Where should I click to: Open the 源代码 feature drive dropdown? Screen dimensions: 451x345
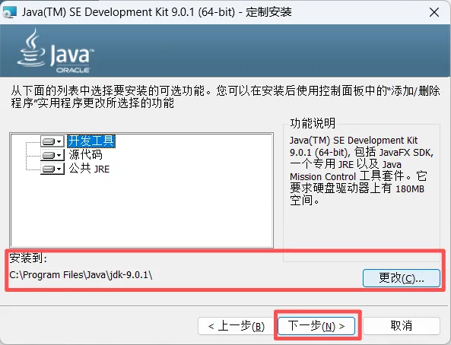coord(52,155)
